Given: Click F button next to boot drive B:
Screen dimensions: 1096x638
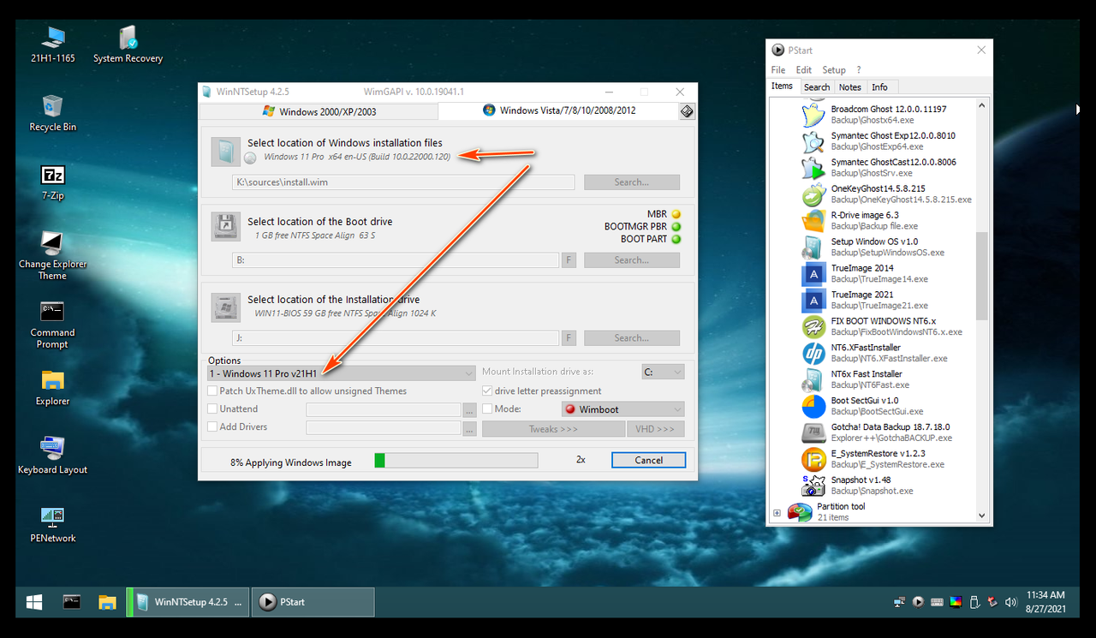Looking at the screenshot, I should tap(569, 260).
